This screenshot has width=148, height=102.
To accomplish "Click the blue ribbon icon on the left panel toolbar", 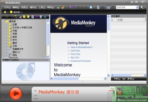I will pos(45,17).
